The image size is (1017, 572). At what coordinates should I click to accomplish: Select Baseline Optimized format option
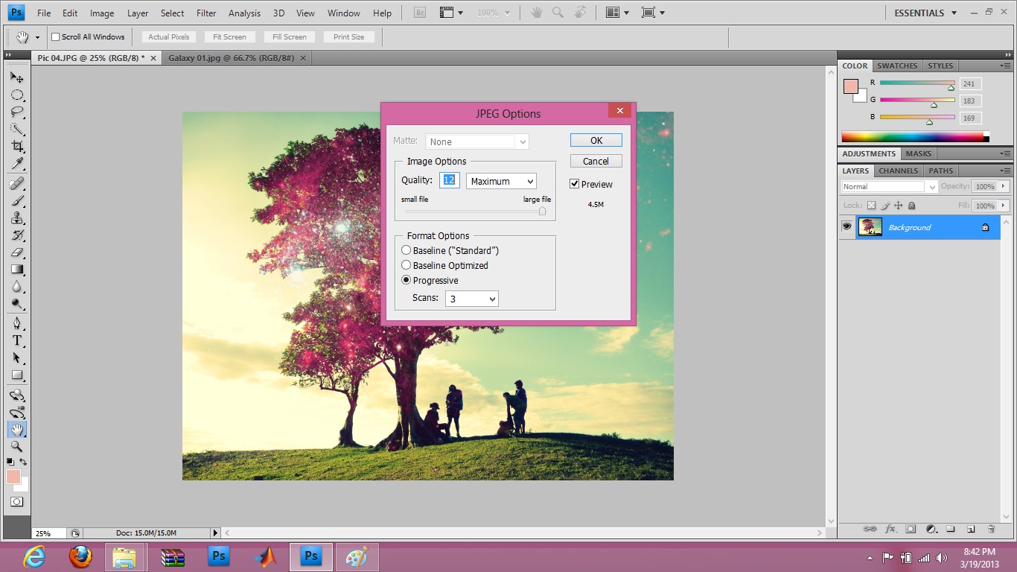click(407, 265)
